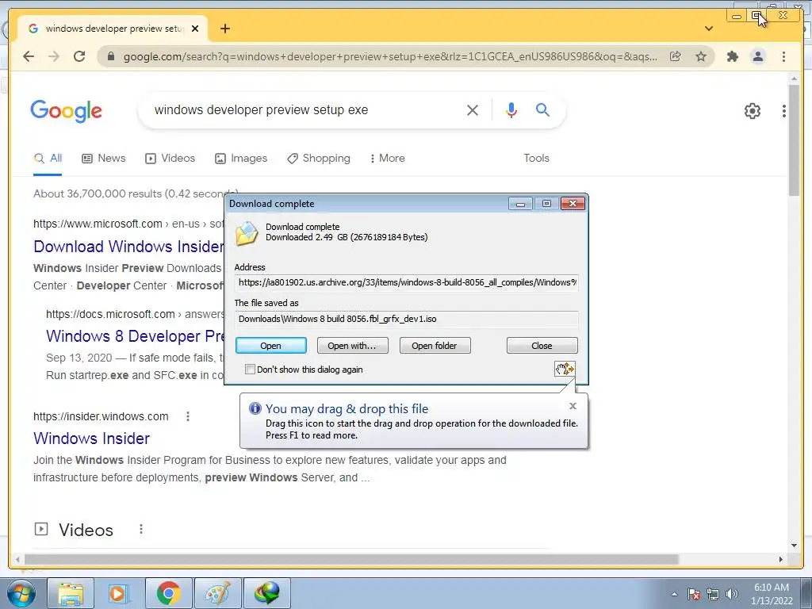Click the Chrome taskbar icon
The width and height of the screenshot is (812, 609).
click(168, 593)
